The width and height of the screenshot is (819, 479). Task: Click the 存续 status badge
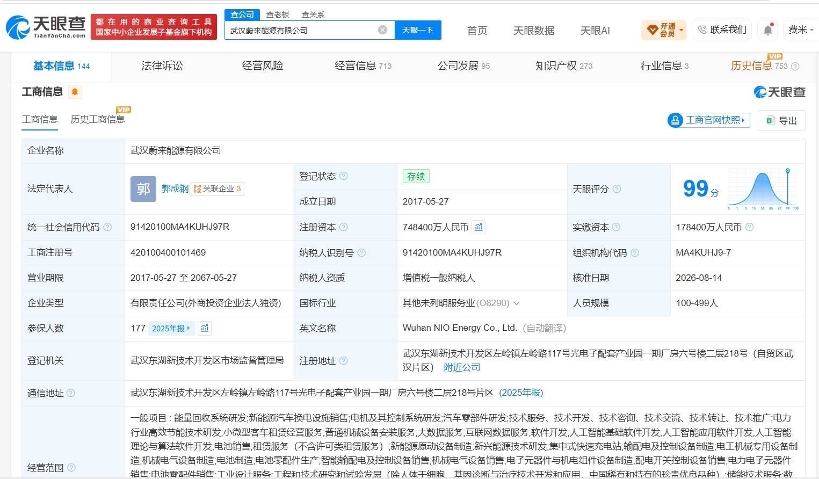416,176
